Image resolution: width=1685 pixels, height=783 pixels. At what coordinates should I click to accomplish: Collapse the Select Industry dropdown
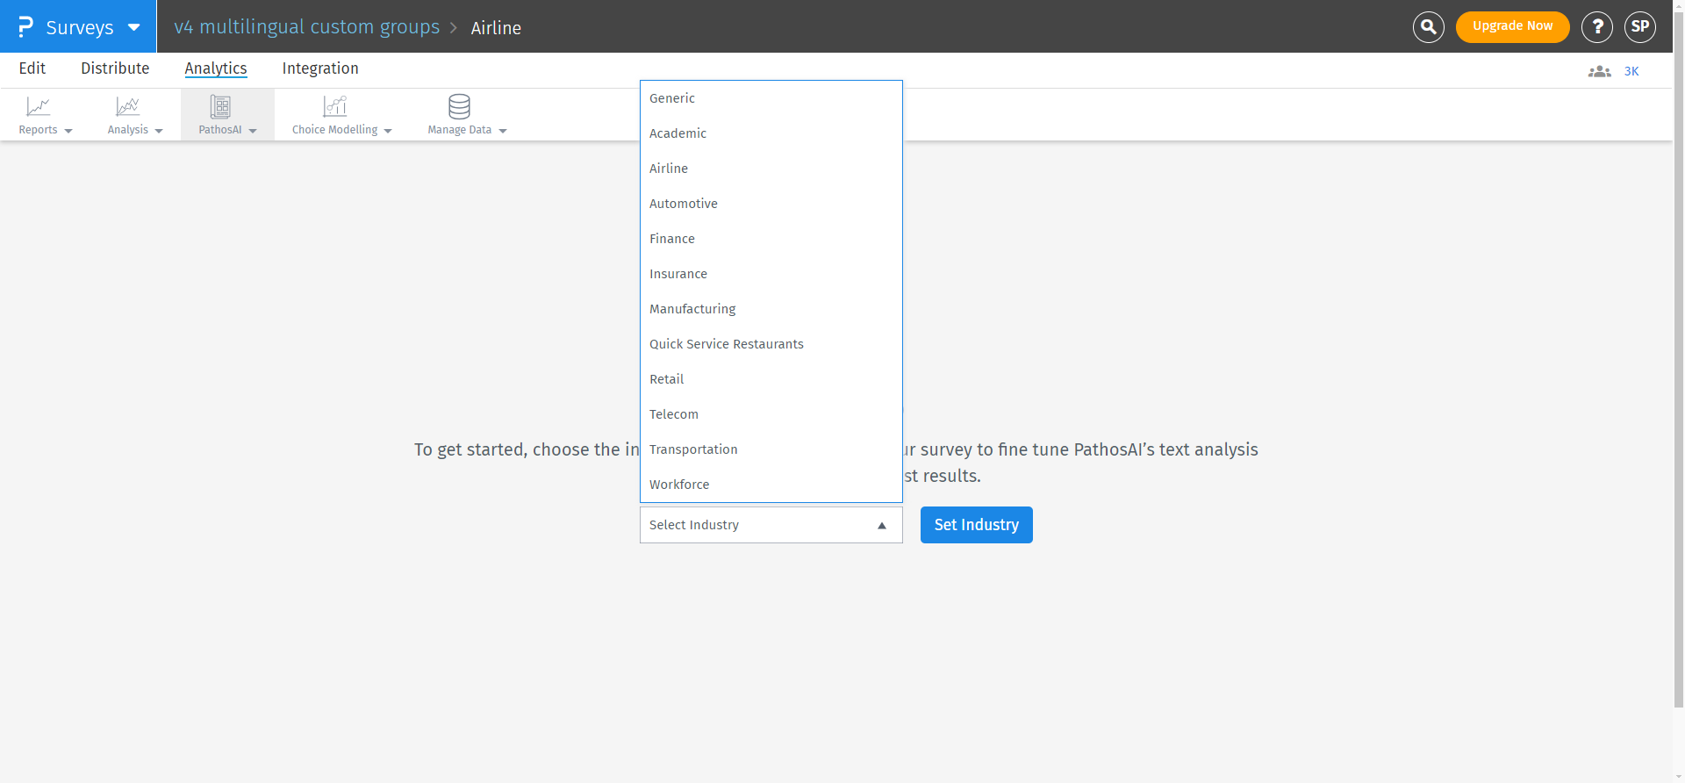click(x=881, y=525)
